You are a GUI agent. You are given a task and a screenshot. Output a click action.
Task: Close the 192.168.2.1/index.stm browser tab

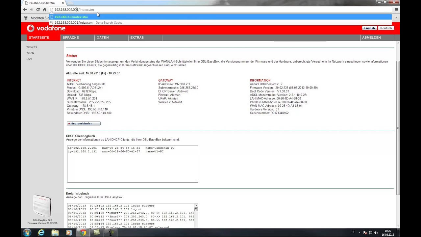(x=63, y=3)
